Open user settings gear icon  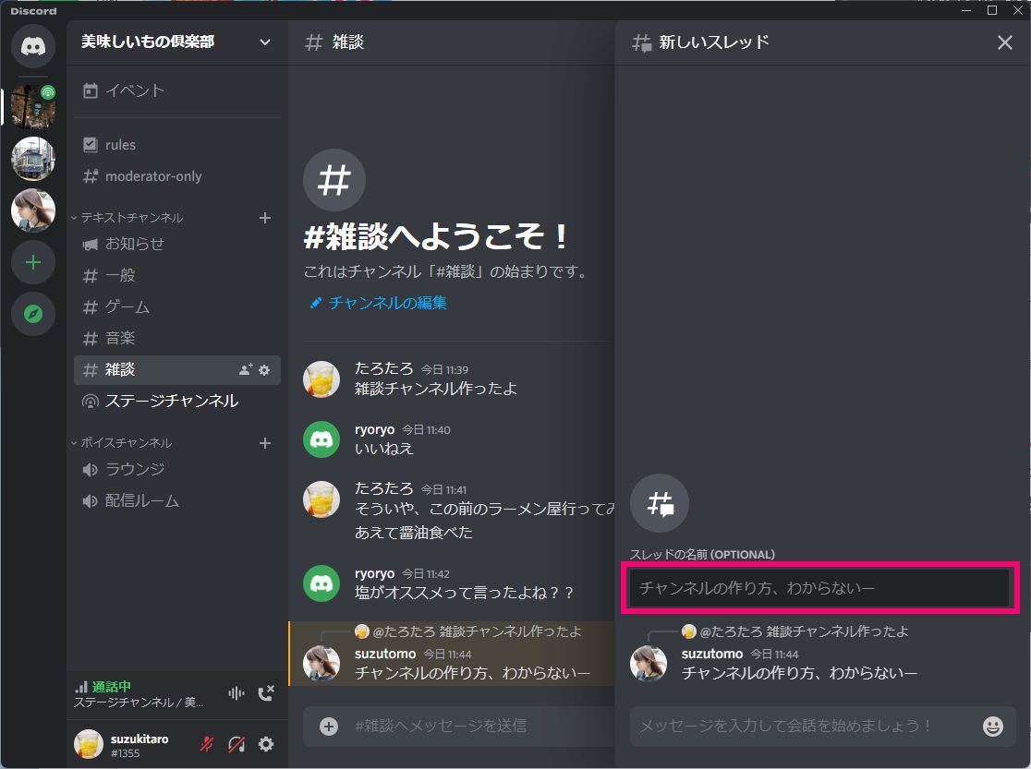pyautogui.click(x=266, y=744)
